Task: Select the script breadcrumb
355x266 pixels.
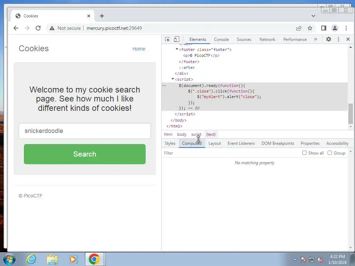Action: pyautogui.click(x=196, y=134)
